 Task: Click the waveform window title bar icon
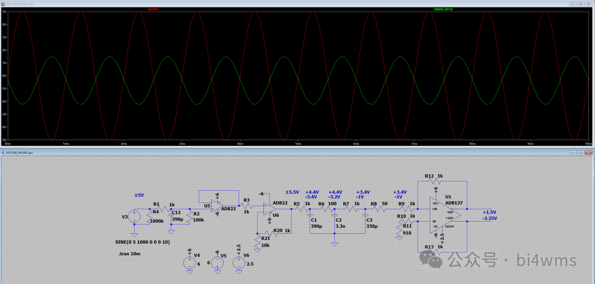tap(3, 3)
